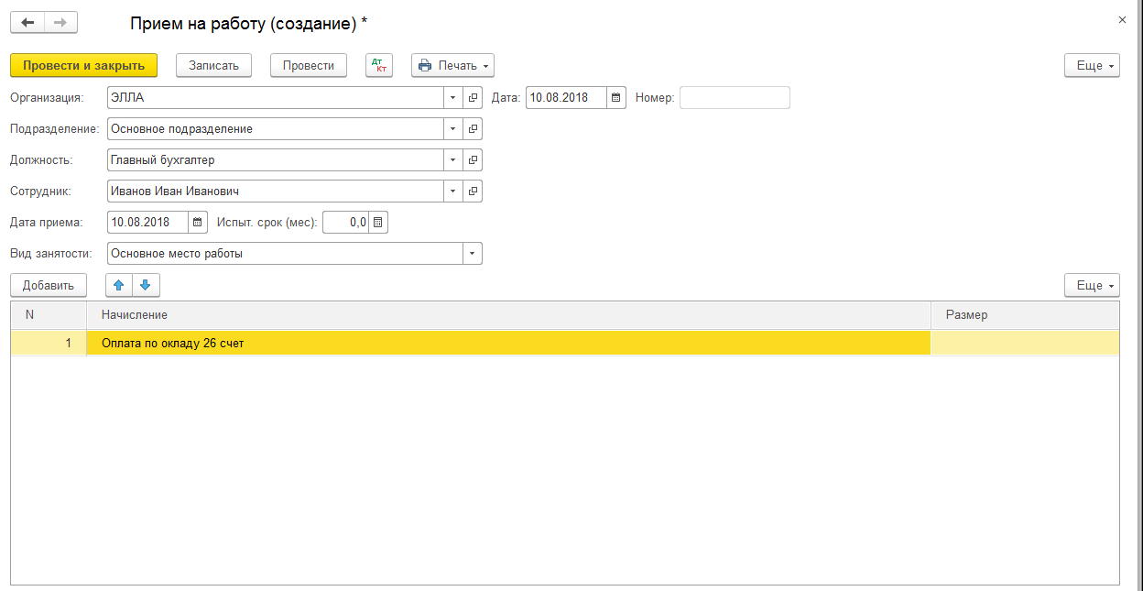Click the back arrow navigation icon
The height and width of the screenshot is (591, 1143).
point(27,23)
